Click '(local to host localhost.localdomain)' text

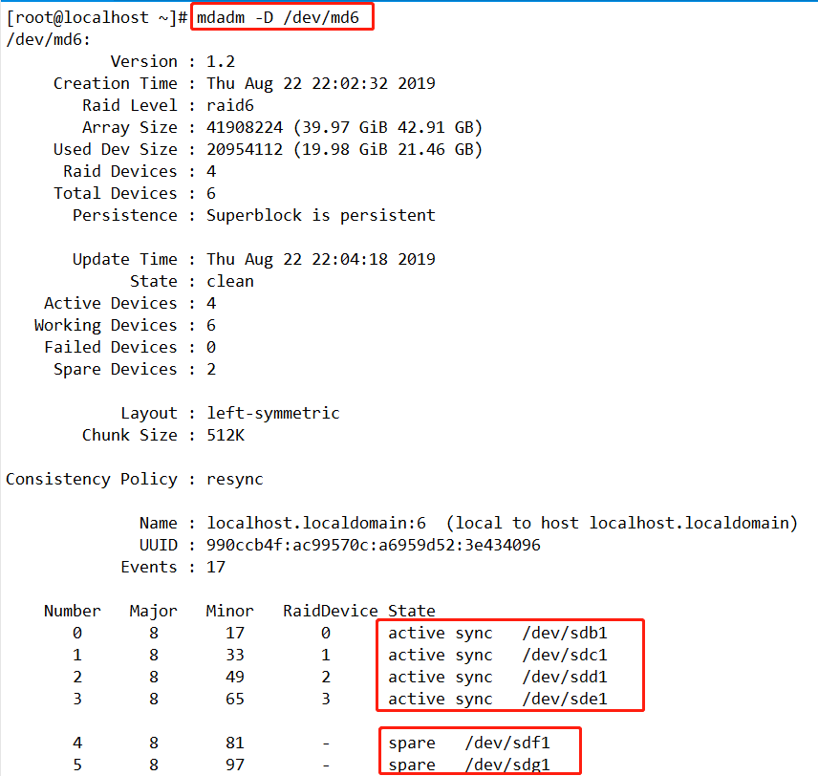622,523
